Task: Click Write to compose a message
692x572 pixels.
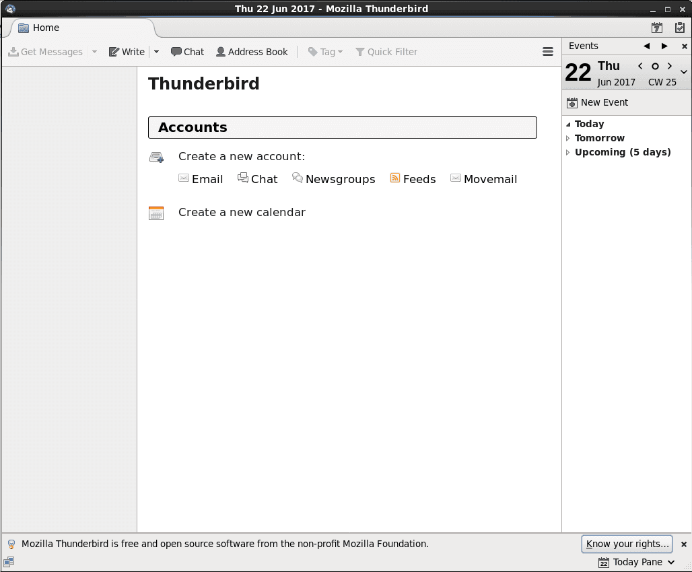Action: [127, 52]
